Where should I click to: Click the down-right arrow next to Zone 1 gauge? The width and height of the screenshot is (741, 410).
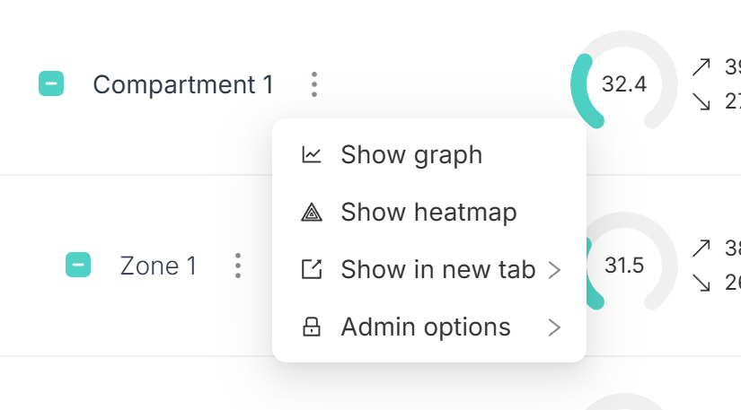click(701, 284)
